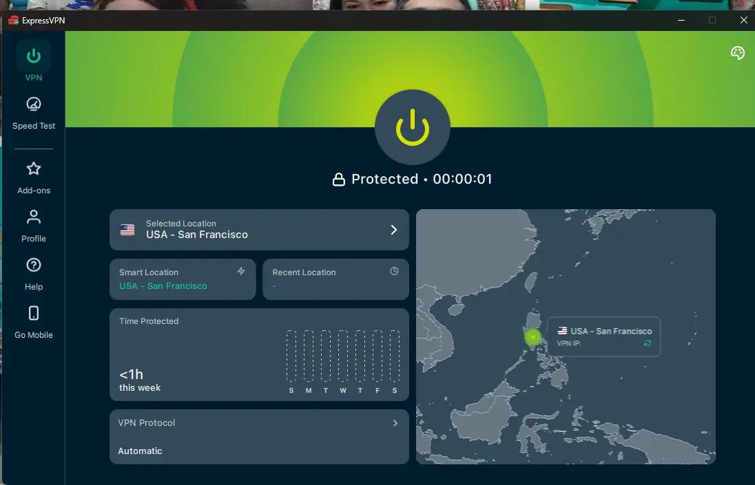This screenshot has width=755, height=485.
Task: Click the green location marker on map
Action: pos(532,337)
